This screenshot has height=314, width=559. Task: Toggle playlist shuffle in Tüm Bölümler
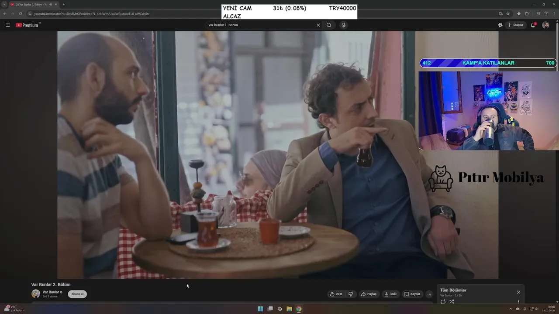click(452, 301)
